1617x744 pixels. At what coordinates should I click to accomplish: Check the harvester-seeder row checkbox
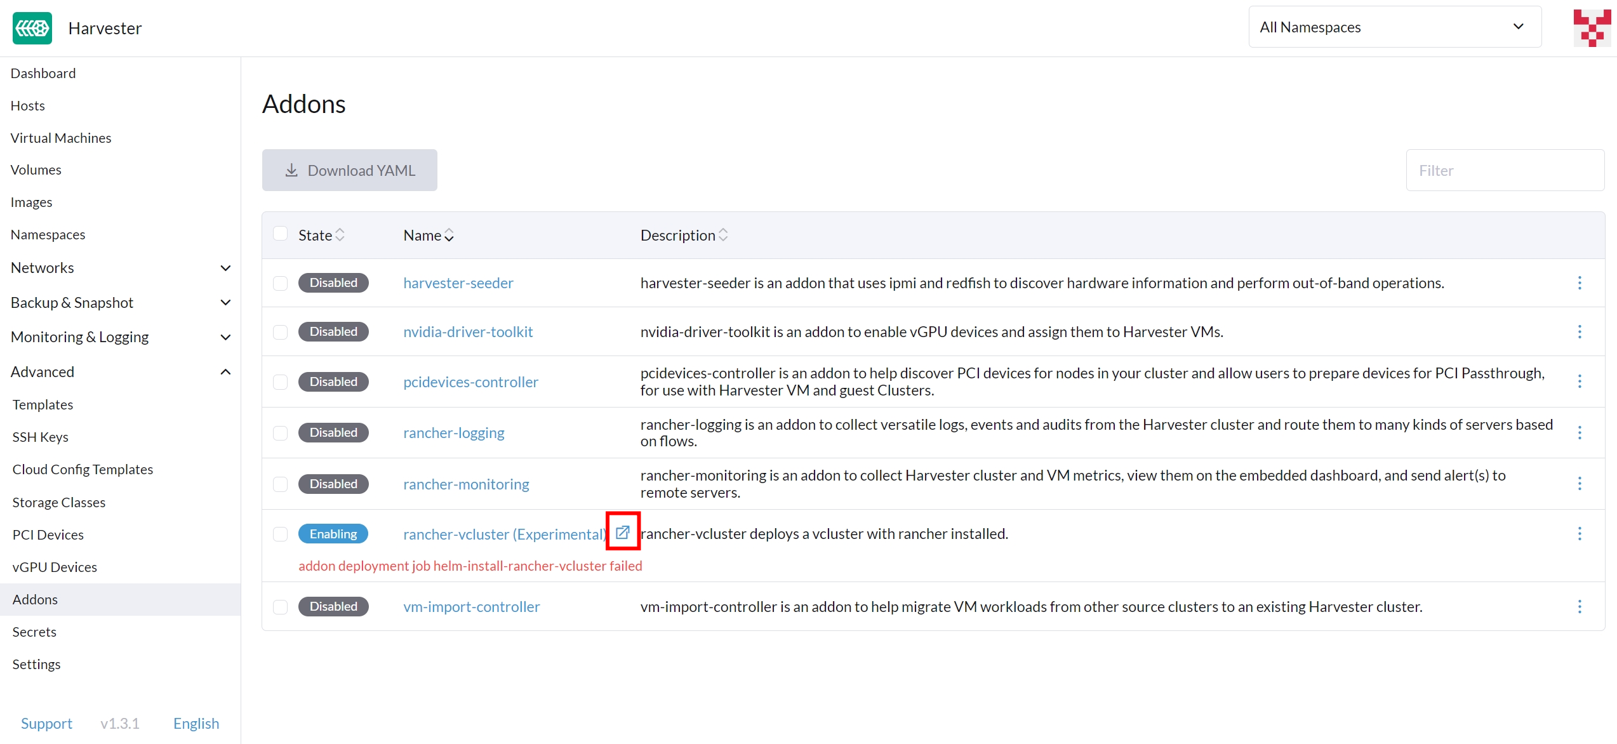(280, 283)
